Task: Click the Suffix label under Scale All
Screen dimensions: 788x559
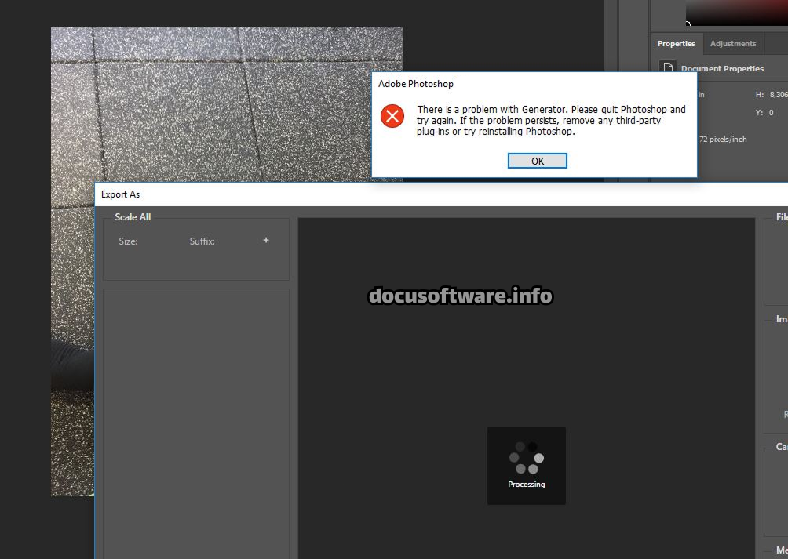Action: pyautogui.click(x=202, y=241)
